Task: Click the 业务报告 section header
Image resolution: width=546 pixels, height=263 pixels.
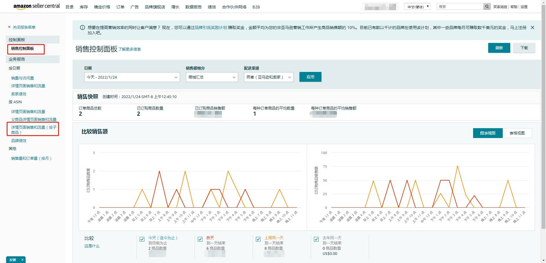Action: 33,59
